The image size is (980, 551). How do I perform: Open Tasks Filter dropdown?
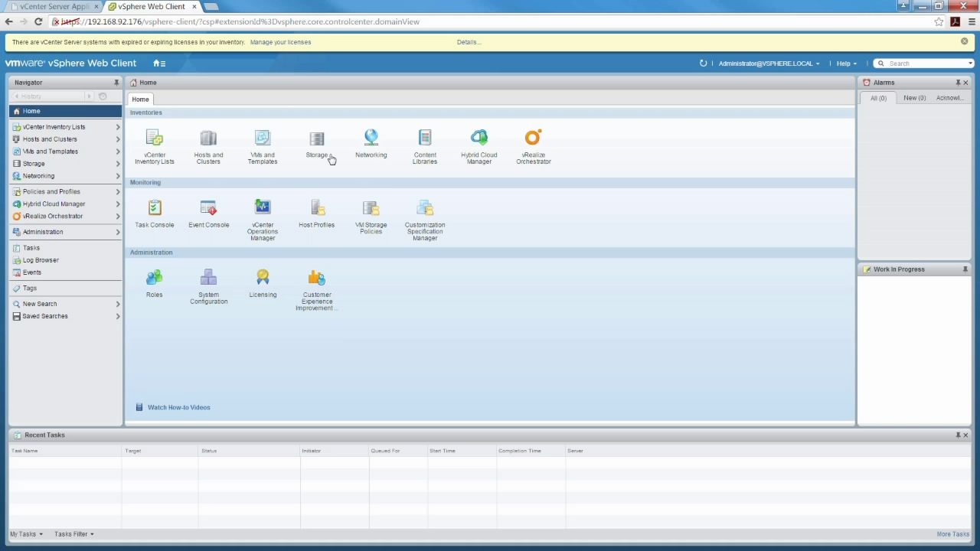coord(74,534)
